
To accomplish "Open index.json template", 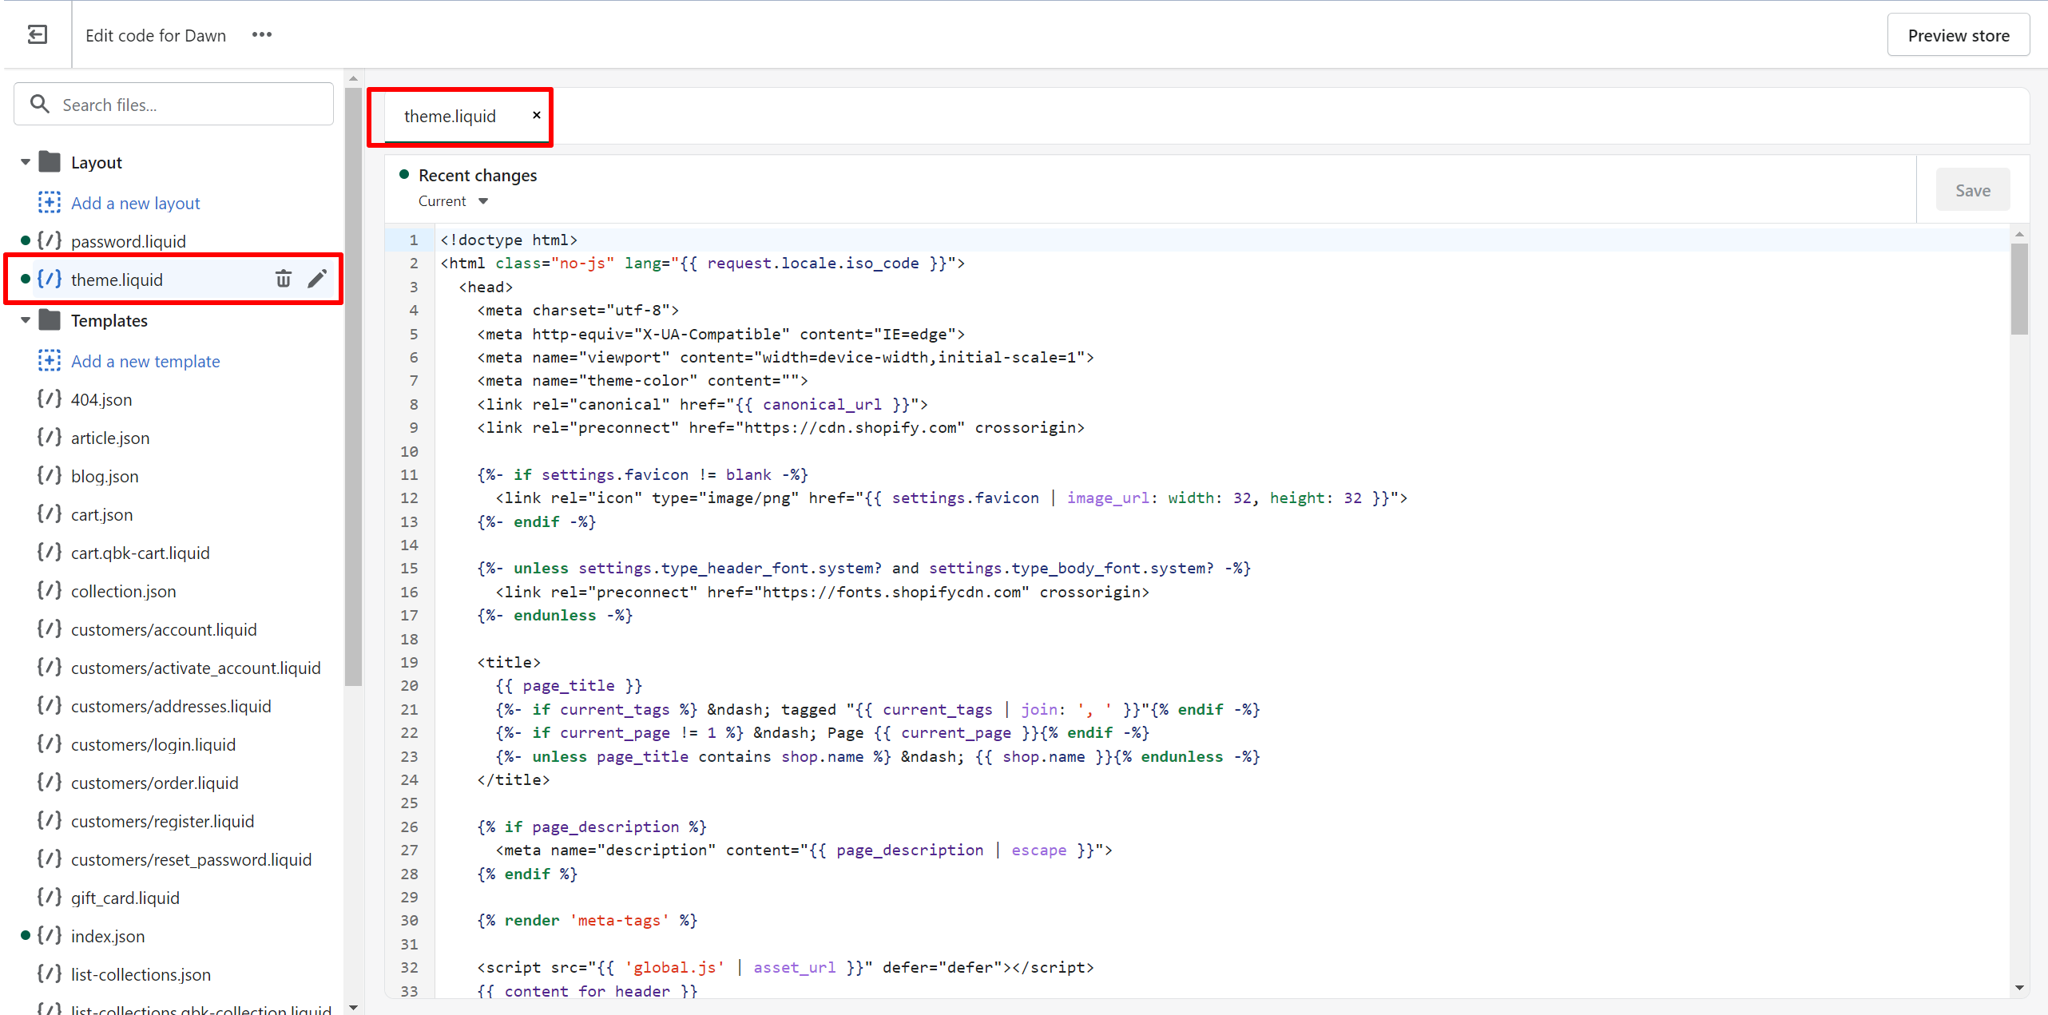I will coord(108,936).
